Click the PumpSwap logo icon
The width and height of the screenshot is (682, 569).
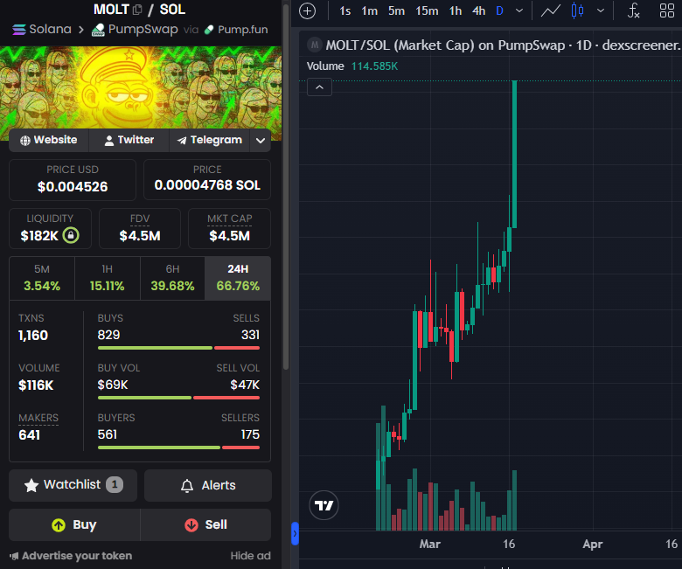(98, 30)
